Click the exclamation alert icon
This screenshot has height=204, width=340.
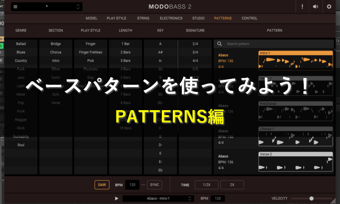(x=302, y=6)
